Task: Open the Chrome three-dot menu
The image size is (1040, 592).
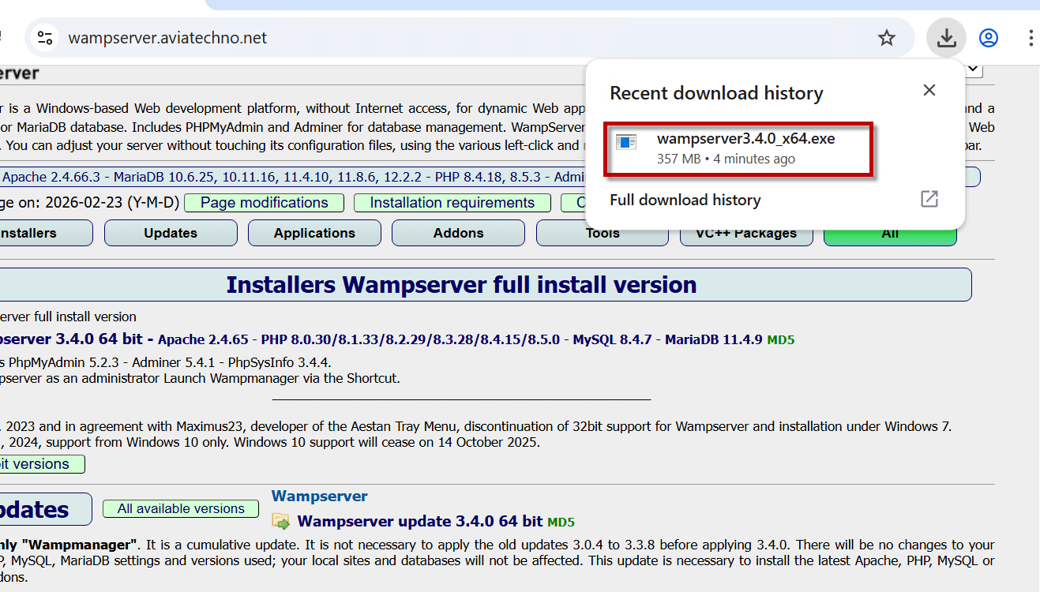Action: (1031, 38)
